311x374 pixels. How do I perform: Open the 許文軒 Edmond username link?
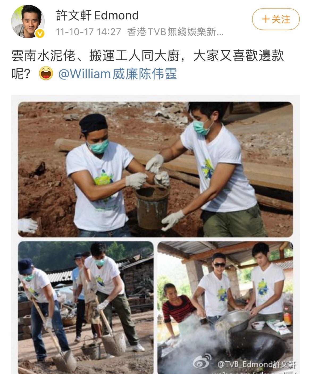click(98, 15)
